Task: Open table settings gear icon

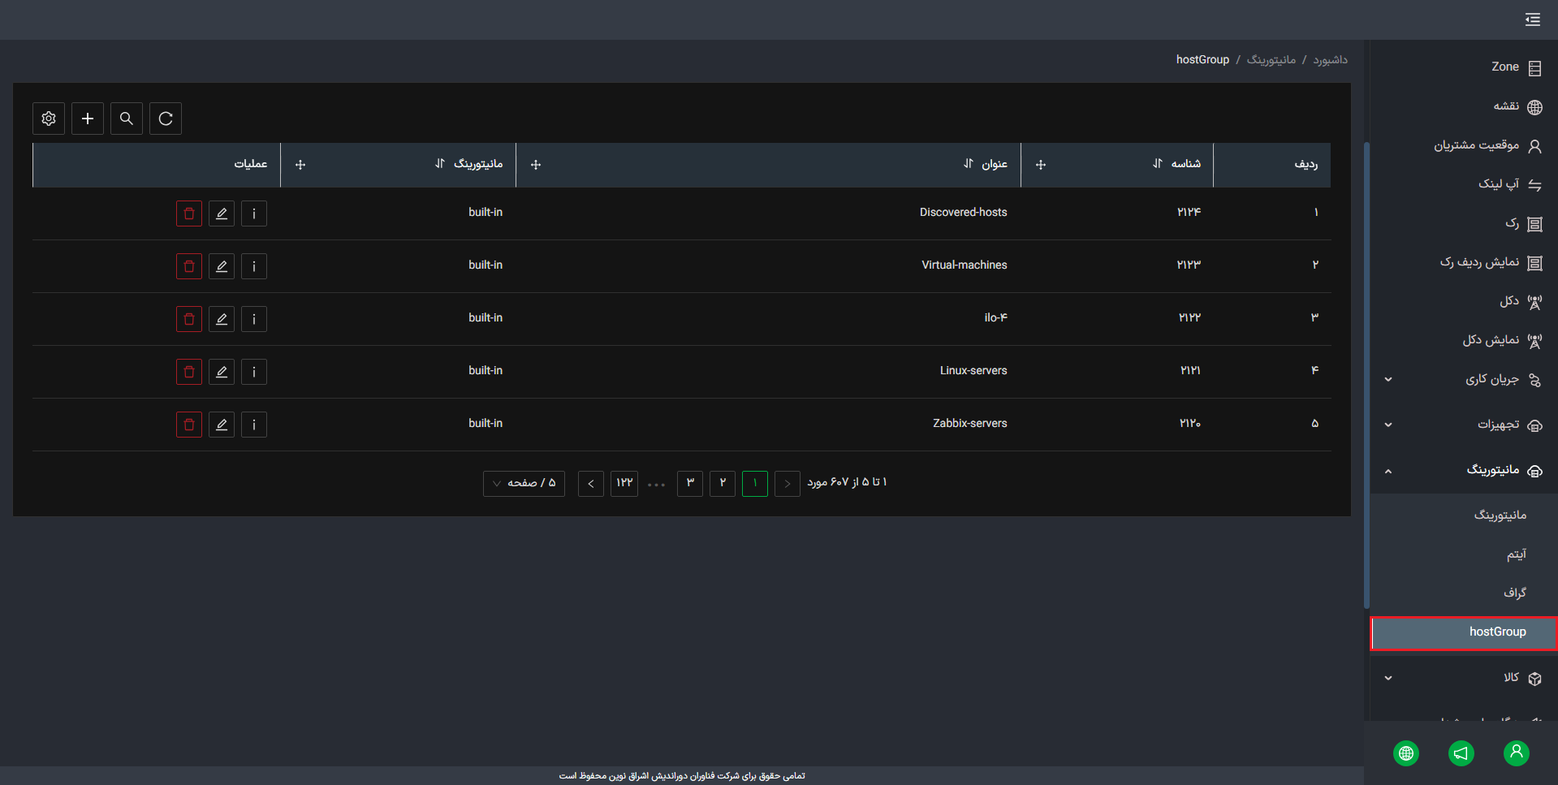Action: point(49,119)
